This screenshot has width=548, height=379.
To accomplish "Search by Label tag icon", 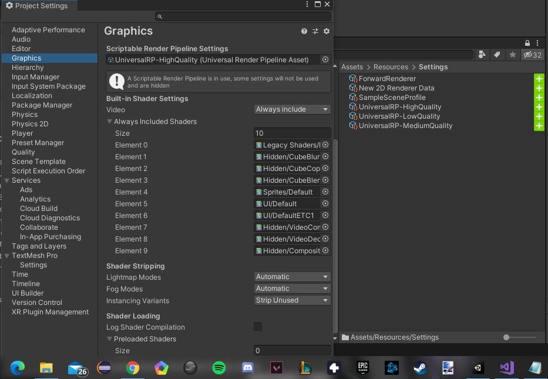I will click(x=497, y=55).
